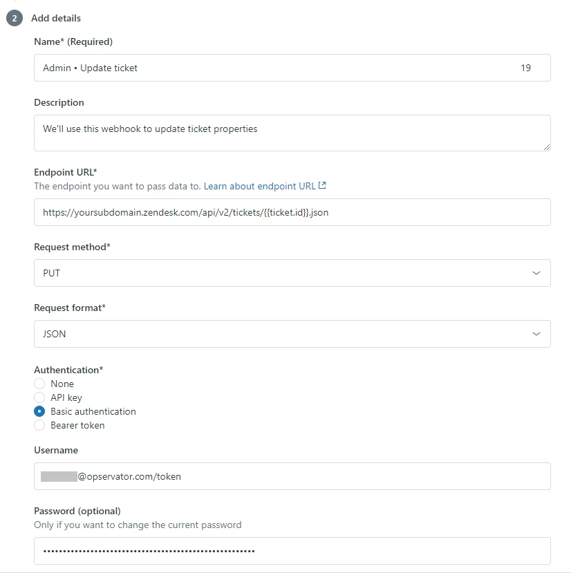Click the step 2 number badge
This screenshot has width=571, height=573.
[15, 18]
